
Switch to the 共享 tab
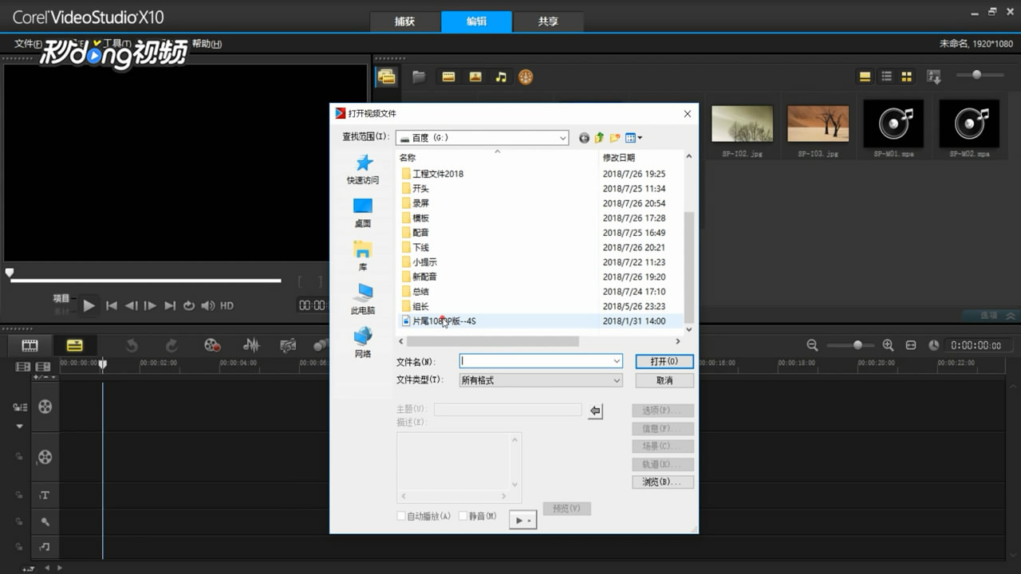(x=548, y=22)
